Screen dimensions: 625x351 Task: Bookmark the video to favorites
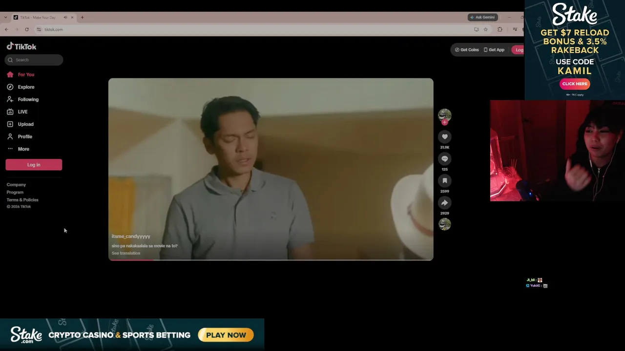tap(444, 181)
